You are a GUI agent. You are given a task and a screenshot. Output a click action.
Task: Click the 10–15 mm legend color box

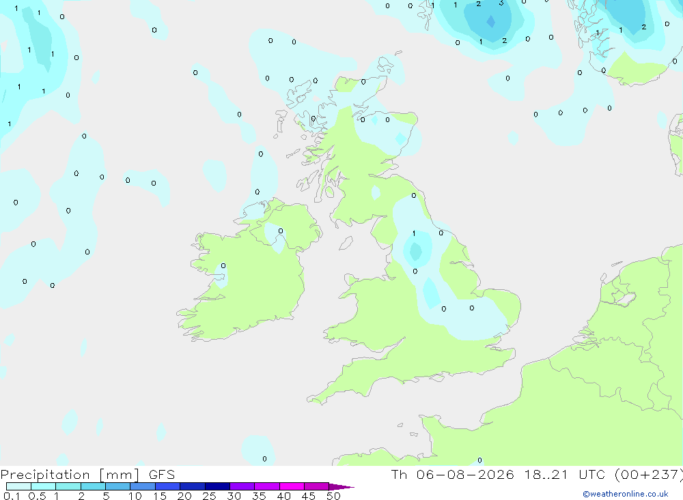coord(143,486)
